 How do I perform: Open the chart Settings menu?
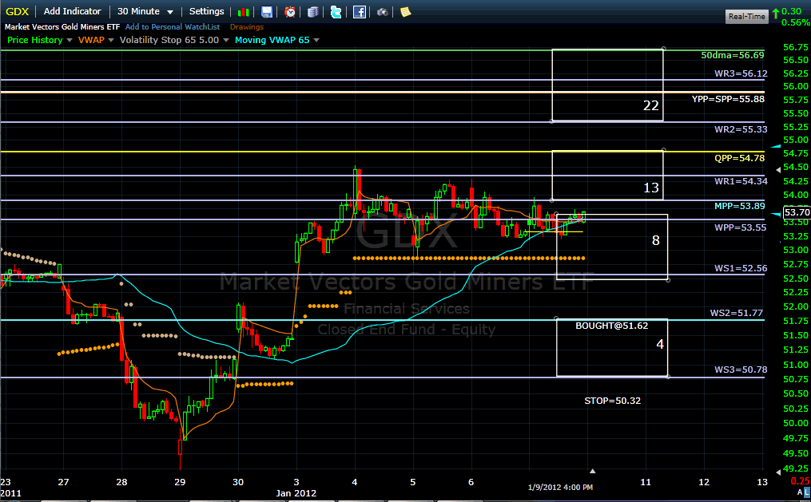click(x=206, y=11)
